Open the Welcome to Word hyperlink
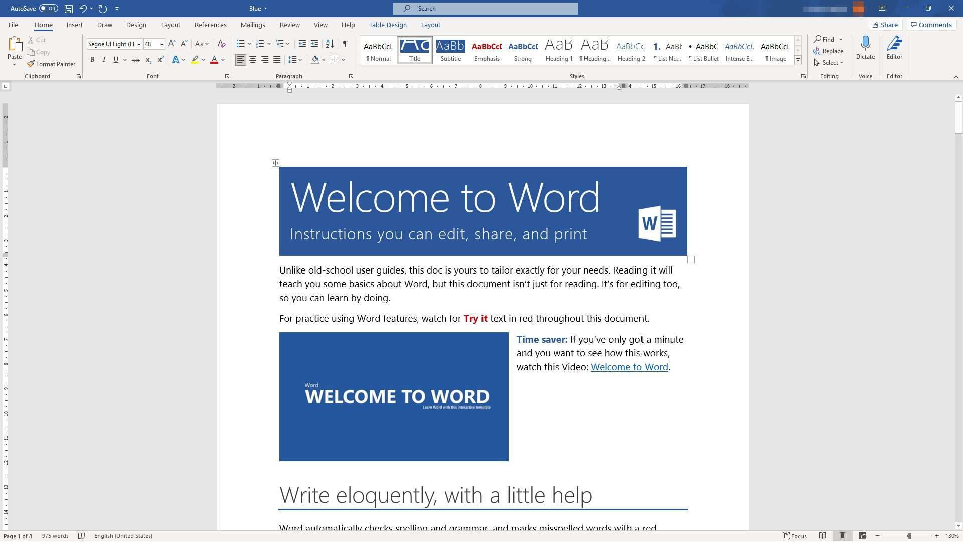Screen dimensions: 963x542 629,367
